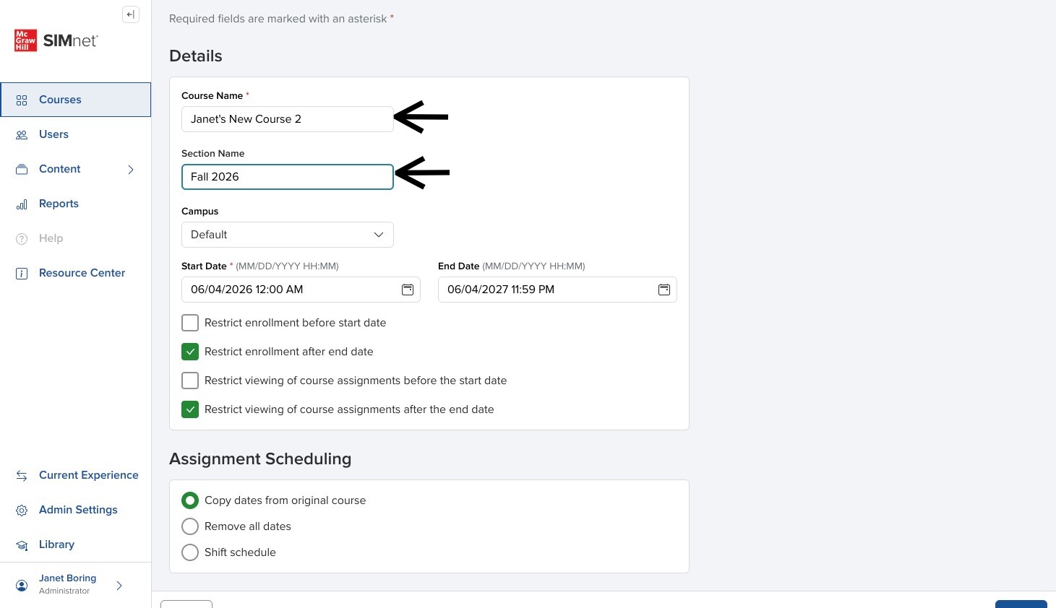Screen dimensions: 1056x608
Task: Choose the Shift schedule option
Action: [190, 552]
